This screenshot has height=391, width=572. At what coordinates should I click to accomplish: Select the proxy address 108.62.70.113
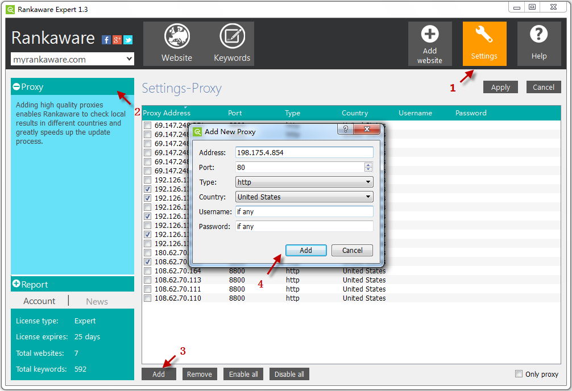pyautogui.click(x=178, y=280)
